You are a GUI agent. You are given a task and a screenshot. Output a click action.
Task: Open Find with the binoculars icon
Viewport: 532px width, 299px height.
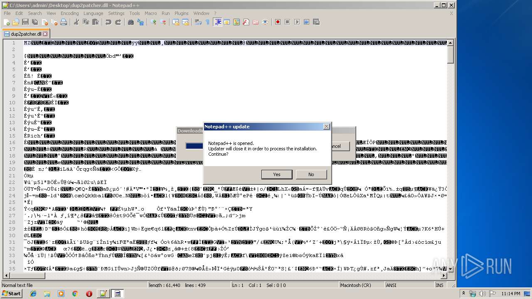(131, 22)
